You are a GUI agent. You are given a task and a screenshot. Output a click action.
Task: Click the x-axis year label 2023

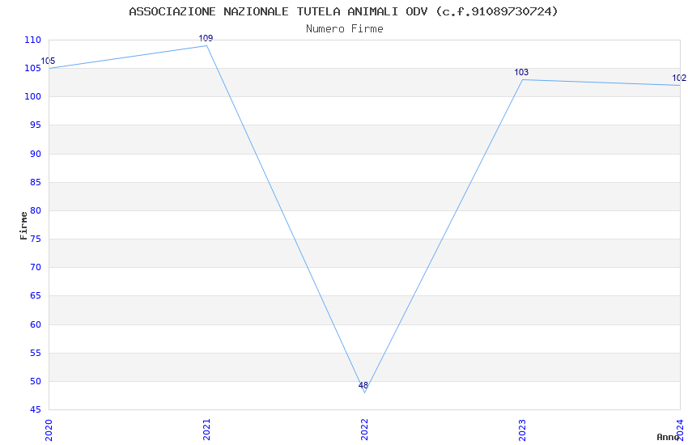coord(522,430)
